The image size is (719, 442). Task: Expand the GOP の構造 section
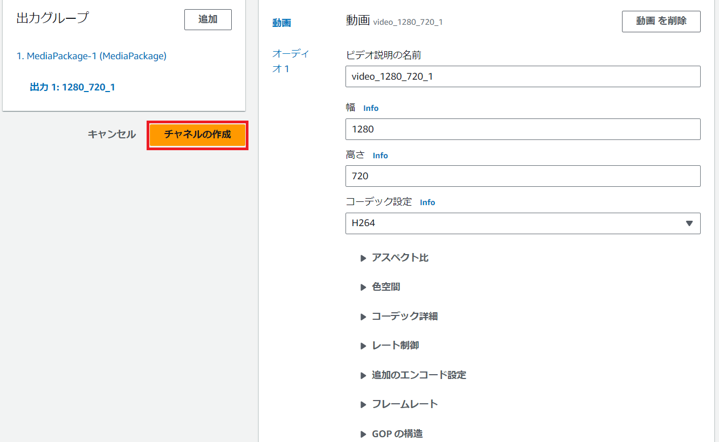pos(391,434)
